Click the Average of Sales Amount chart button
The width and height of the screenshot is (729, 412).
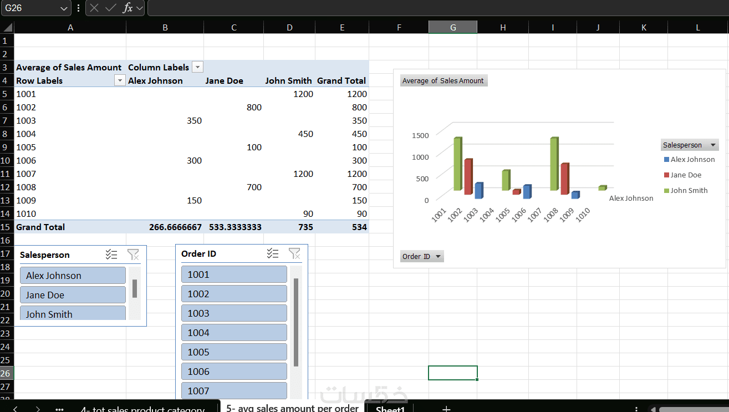tap(443, 80)
